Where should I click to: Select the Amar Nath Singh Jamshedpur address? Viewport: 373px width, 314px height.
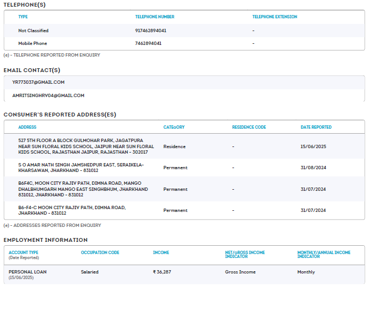point(81,168)
